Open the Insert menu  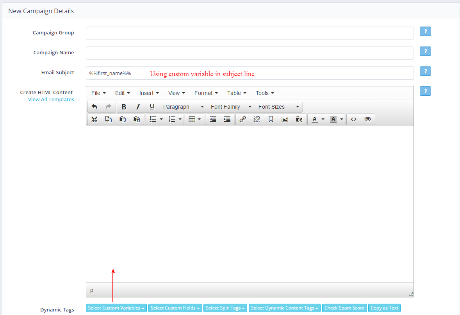pyautogui.click(x=149, y=93)
